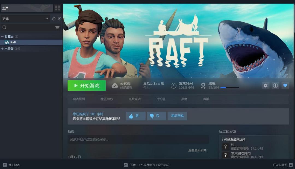Open the advanced filter icon in sidebar

pyautogui.click(x=57, y=27)
